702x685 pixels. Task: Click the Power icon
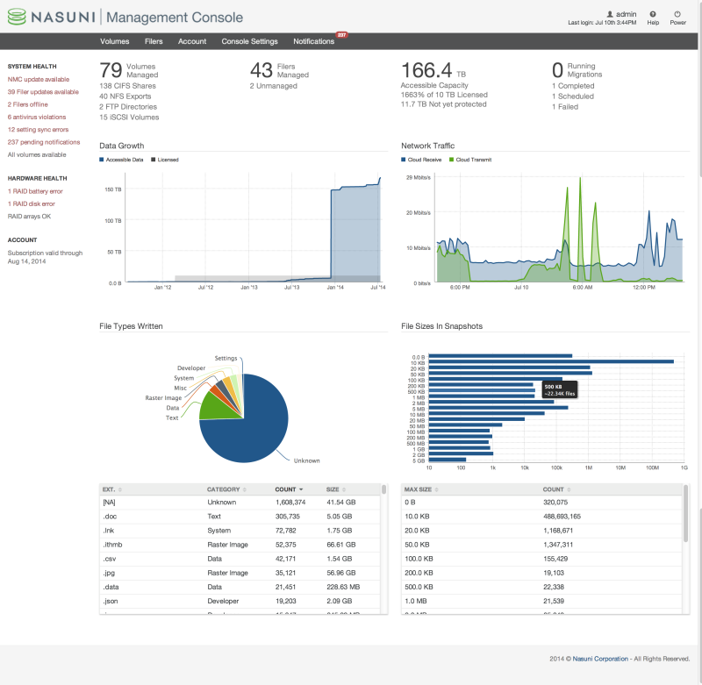click(677, 14)
